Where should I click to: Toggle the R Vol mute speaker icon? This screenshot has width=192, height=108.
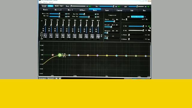149,30
